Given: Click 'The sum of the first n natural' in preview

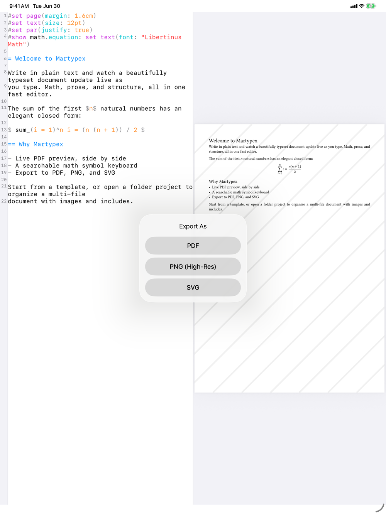Looking at the screenshot, I should [x=261, y=158].
